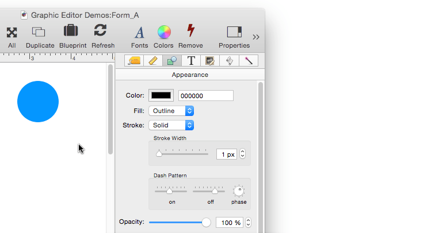Open the Fill dropdown showing Outline
Viewport: 435px width, 233px height.
point(171,111)
